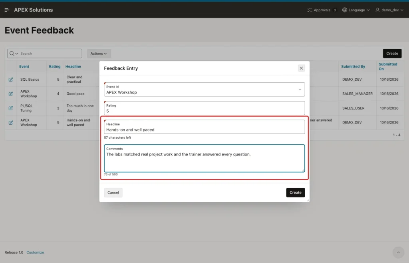Click the Too much in one day cell

pos(80,108)
